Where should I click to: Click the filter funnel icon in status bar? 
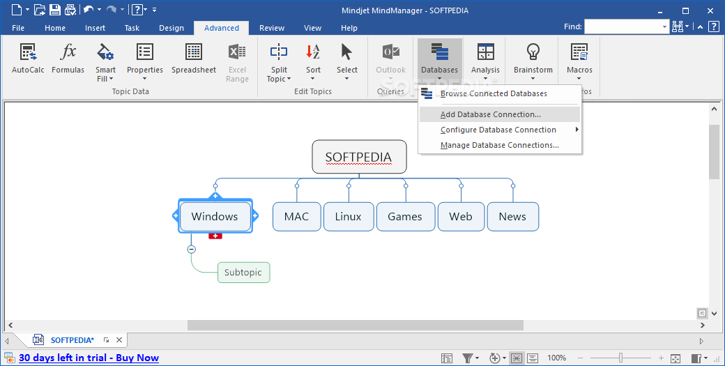click(468, 358)
